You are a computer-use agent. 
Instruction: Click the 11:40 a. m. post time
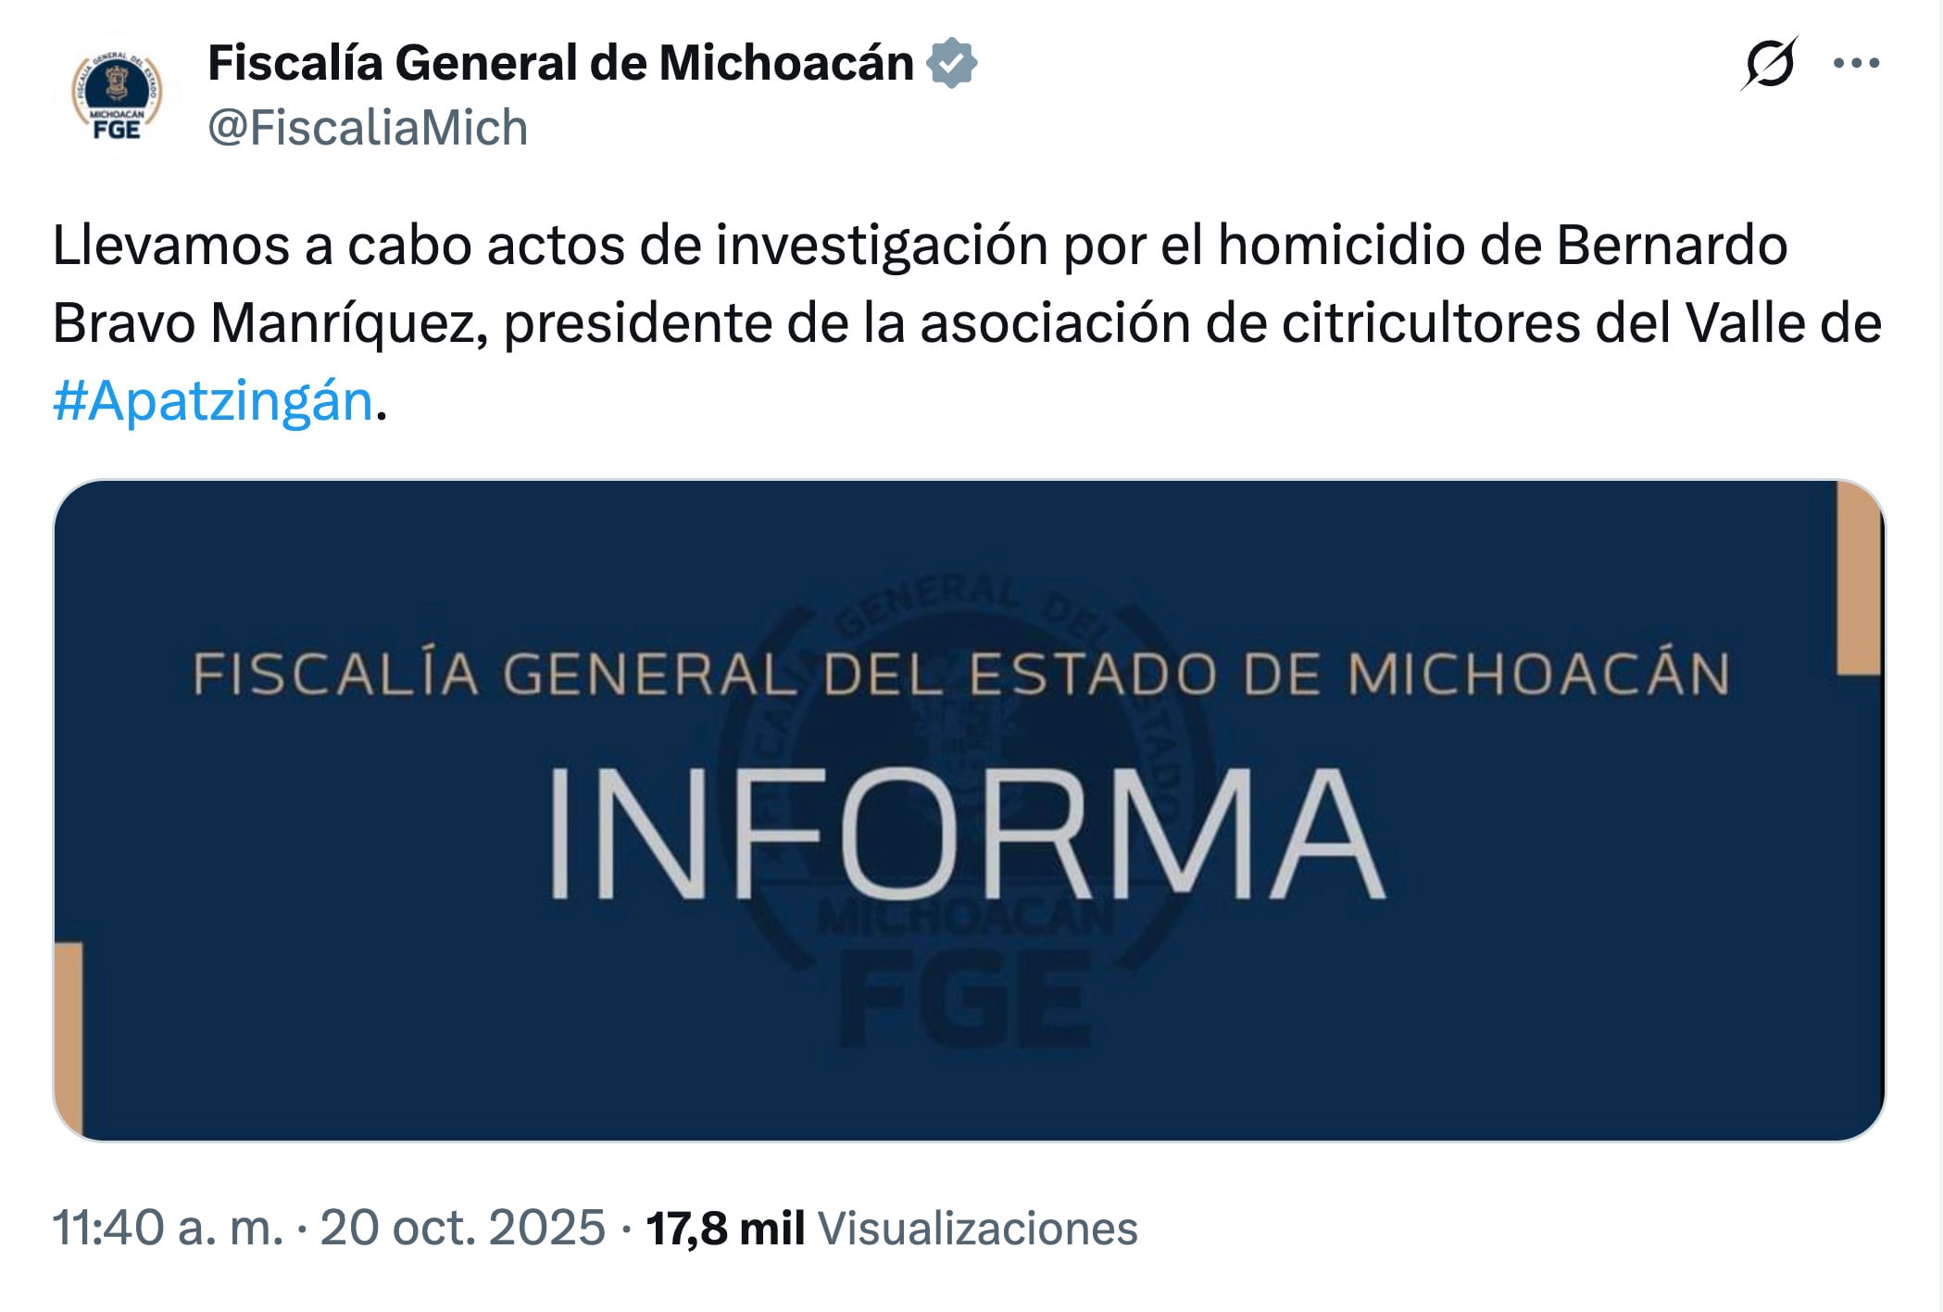168,1229
